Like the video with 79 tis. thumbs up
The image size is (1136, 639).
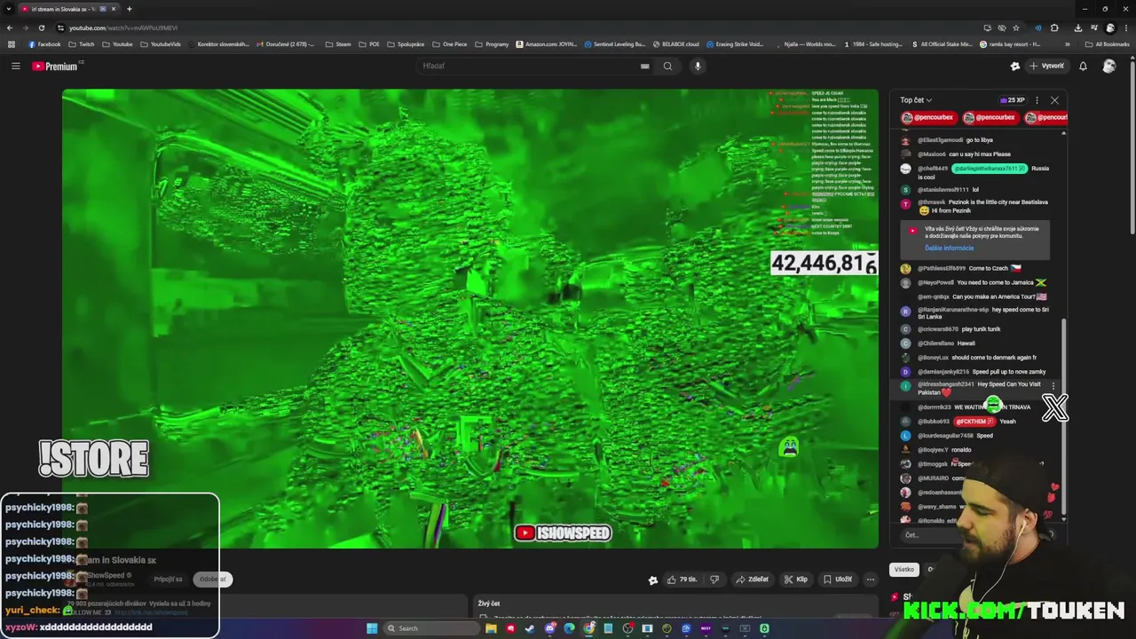[x=682, y=580]
